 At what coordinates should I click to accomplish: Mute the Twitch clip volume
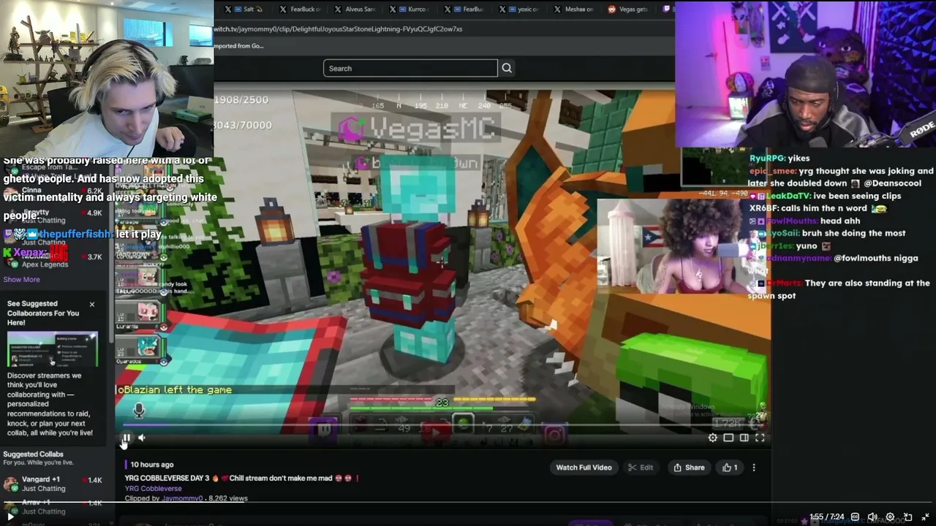[x=142, y=438]
